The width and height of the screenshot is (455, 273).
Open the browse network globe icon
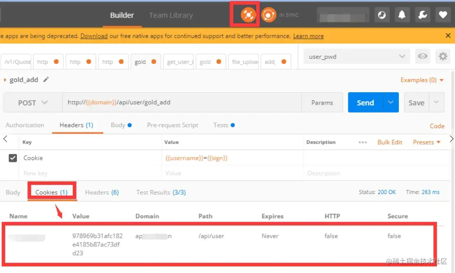[x=382, y=15]
